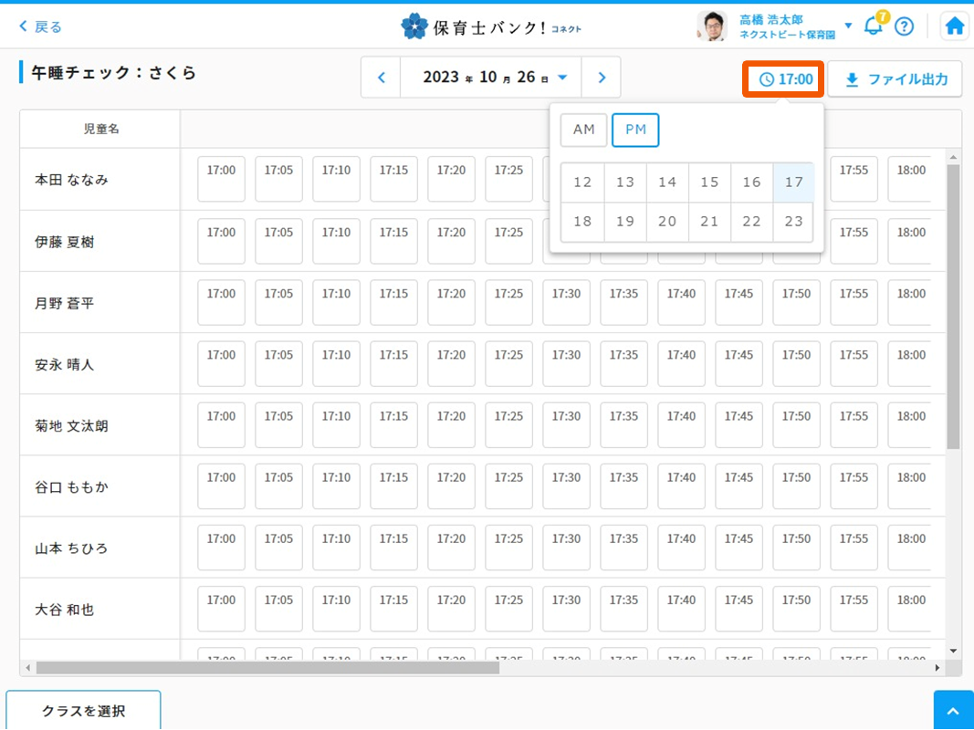Viewport: 974px width, 730px height.
Task: Select hour 18 in the time picker
Action: point(582,222)
